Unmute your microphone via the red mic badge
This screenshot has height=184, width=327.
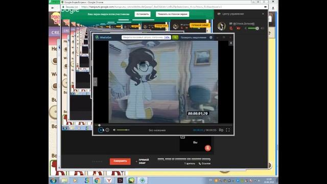pyautogui.click(x=208, y=148)
